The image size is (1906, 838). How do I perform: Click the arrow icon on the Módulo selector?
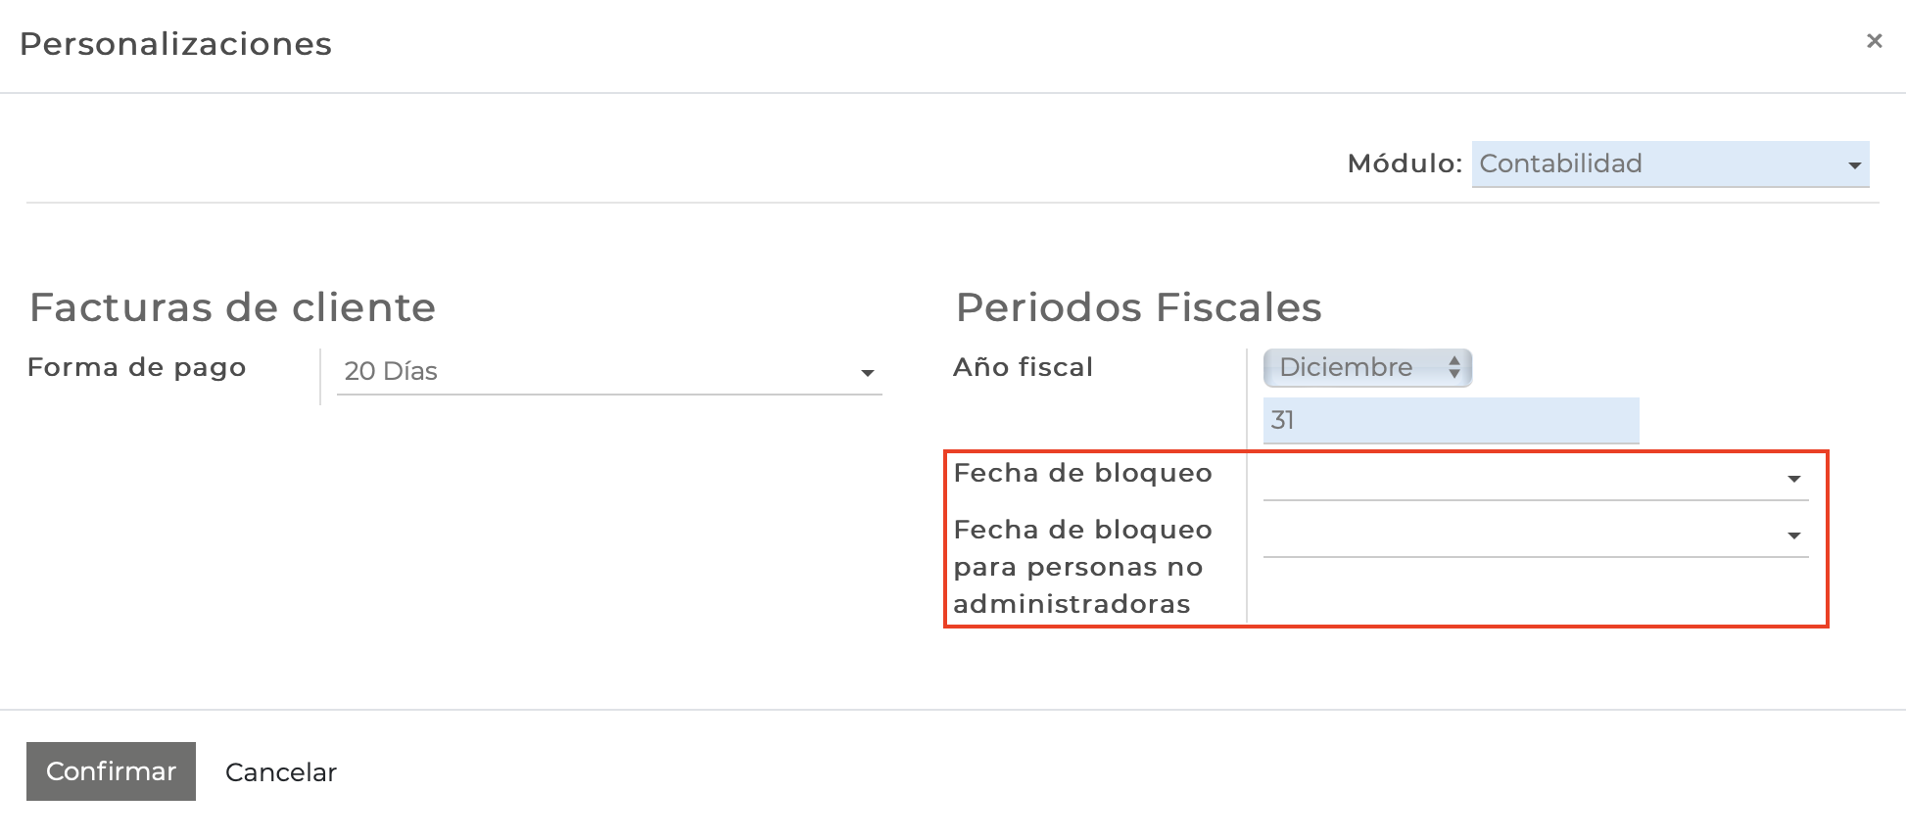[x=1858, y=166]
